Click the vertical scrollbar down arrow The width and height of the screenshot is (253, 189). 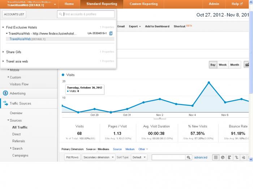pos(251,159)
